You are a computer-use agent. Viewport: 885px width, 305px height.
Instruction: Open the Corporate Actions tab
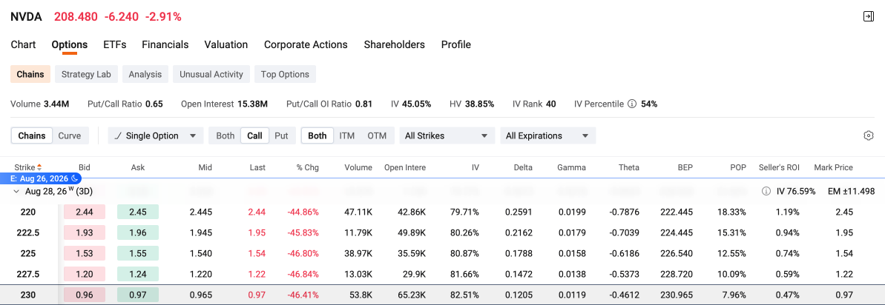(306, 44)
